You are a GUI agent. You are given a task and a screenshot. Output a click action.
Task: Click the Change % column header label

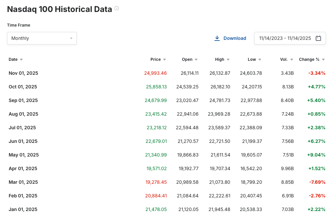click(x=309, y=59)
